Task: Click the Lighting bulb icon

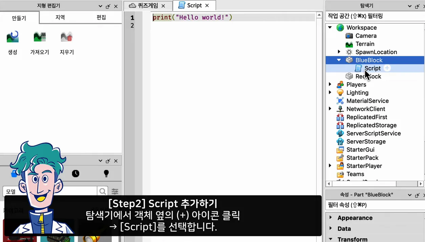Action: 340,93
